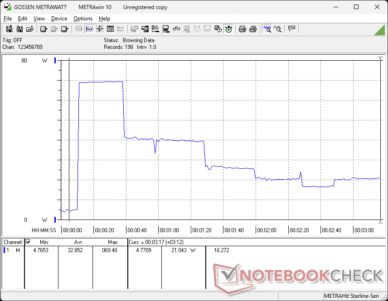Click the blue upper Y-axis range marker
Viewport: 388px width, 301px height.
tap(55, 61)
